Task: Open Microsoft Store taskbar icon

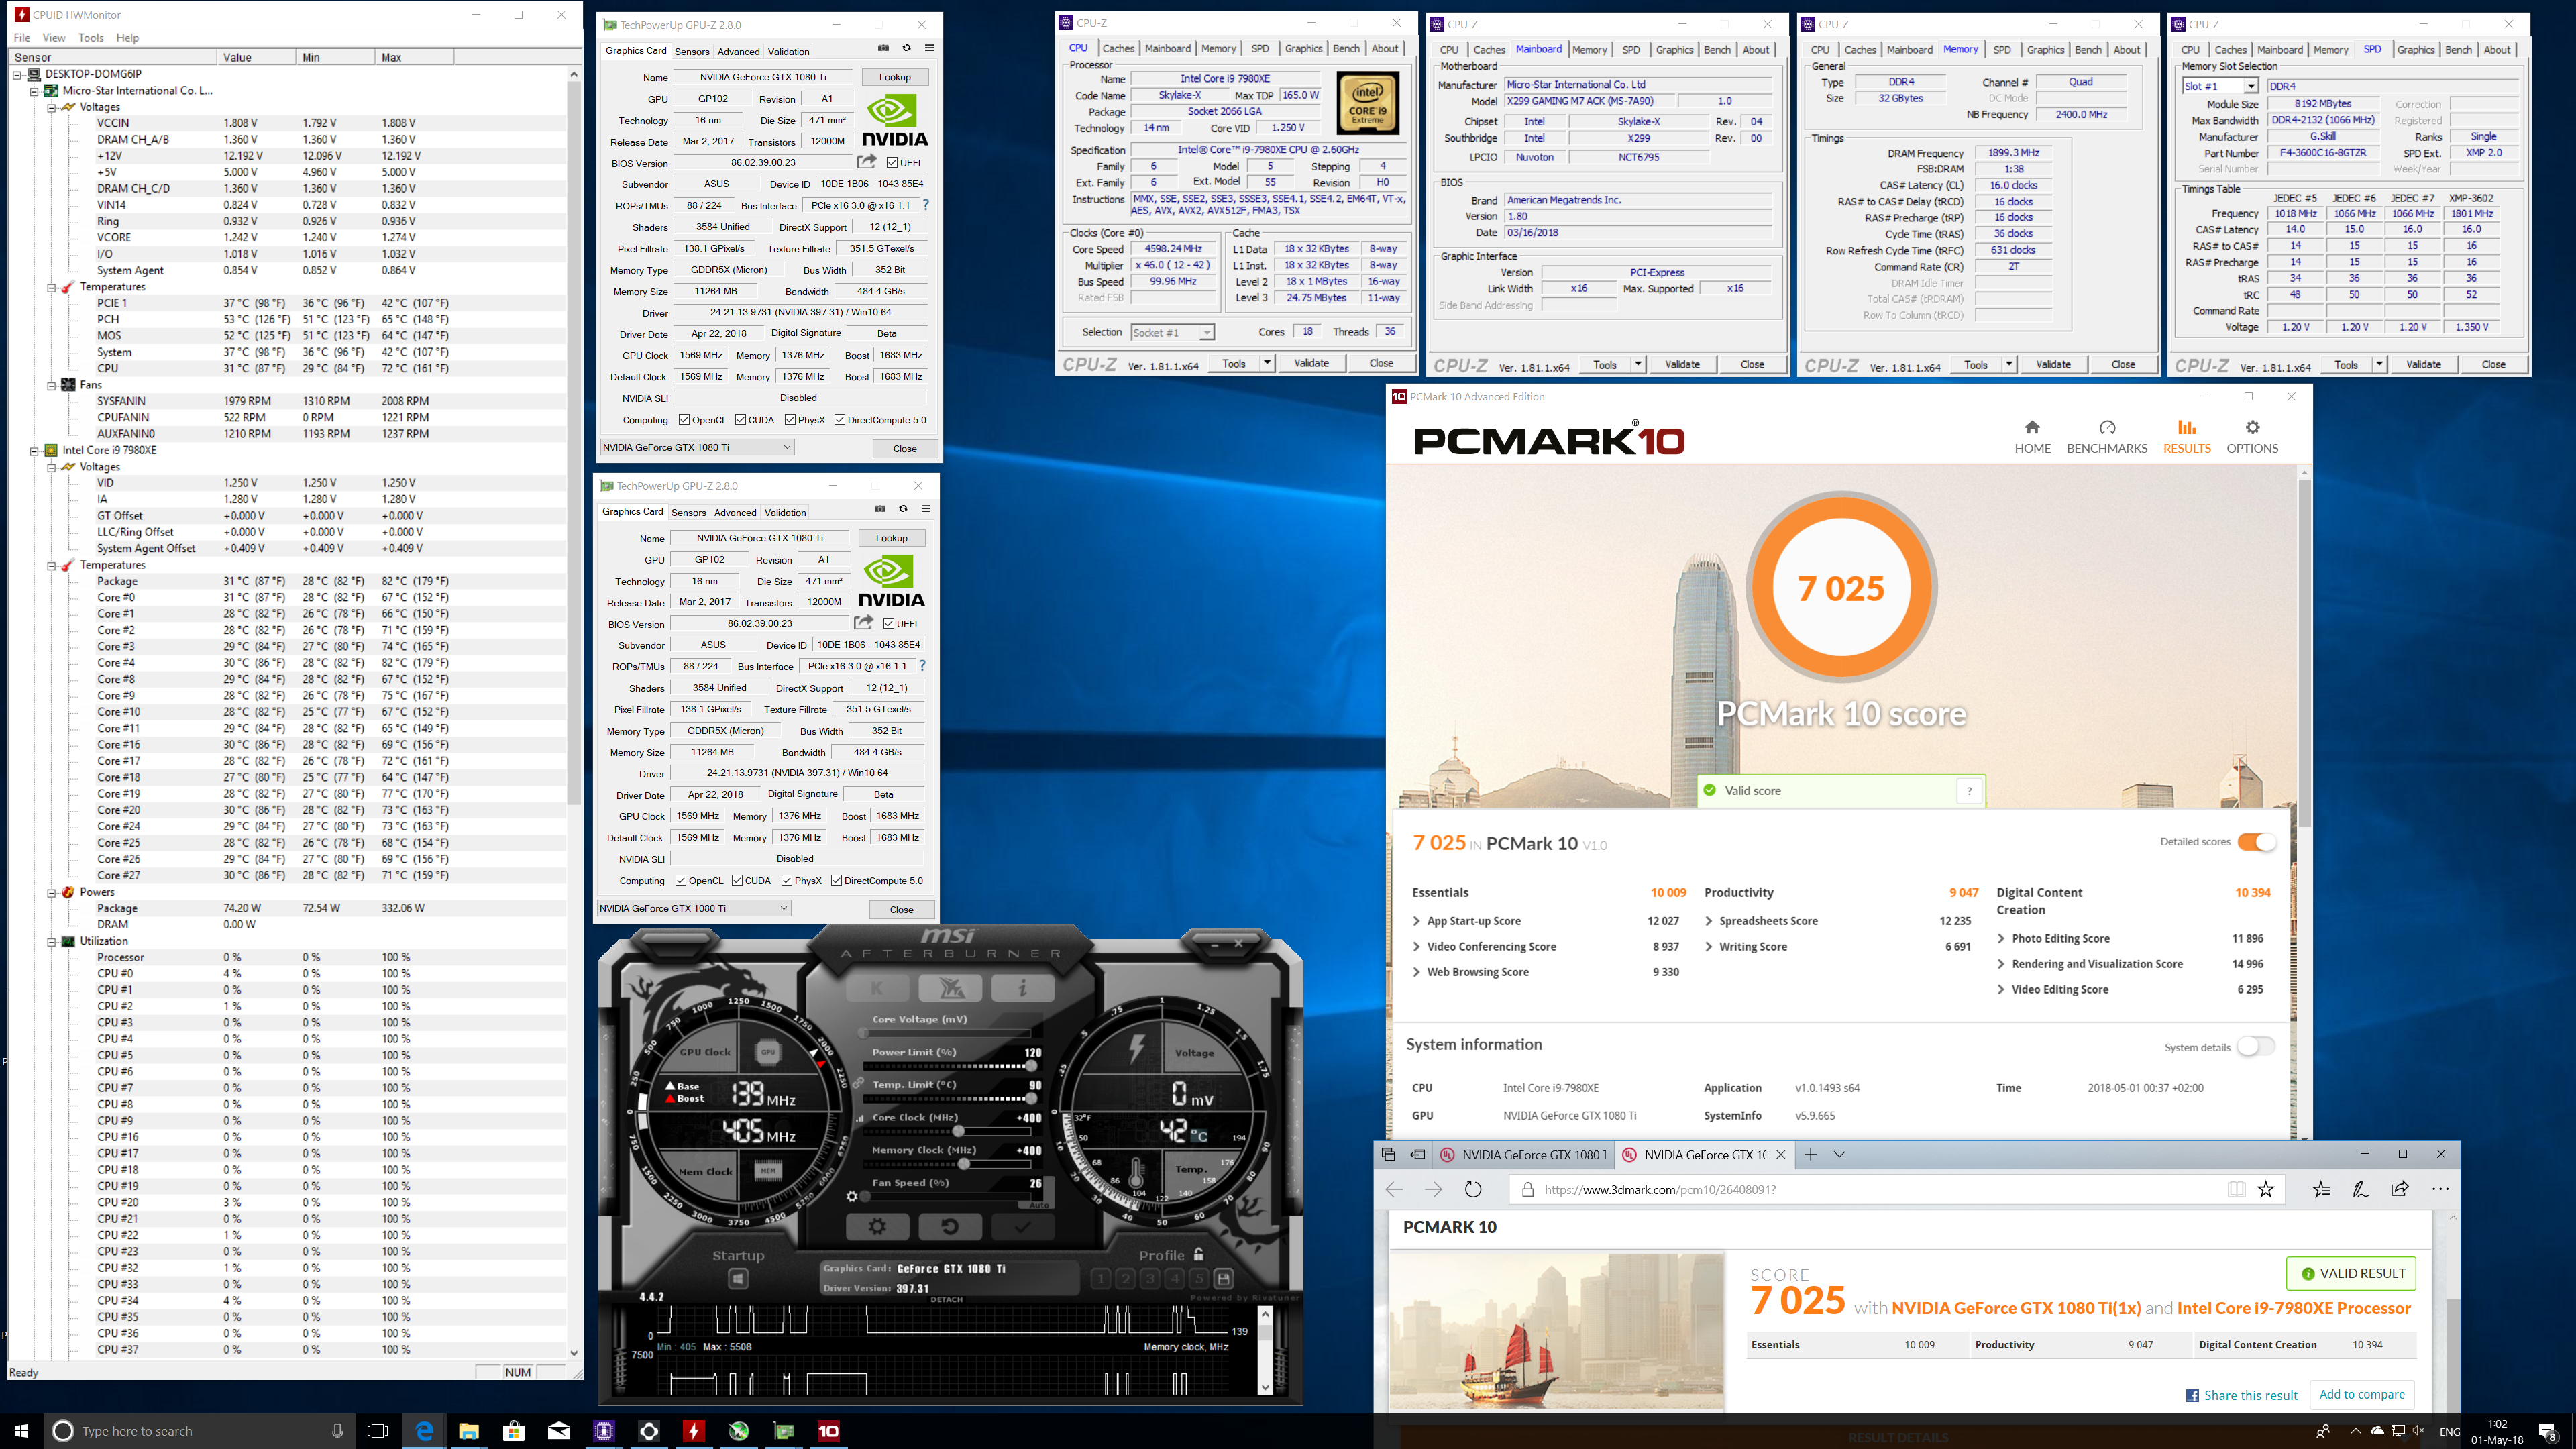Action: tap(514, 1430)
